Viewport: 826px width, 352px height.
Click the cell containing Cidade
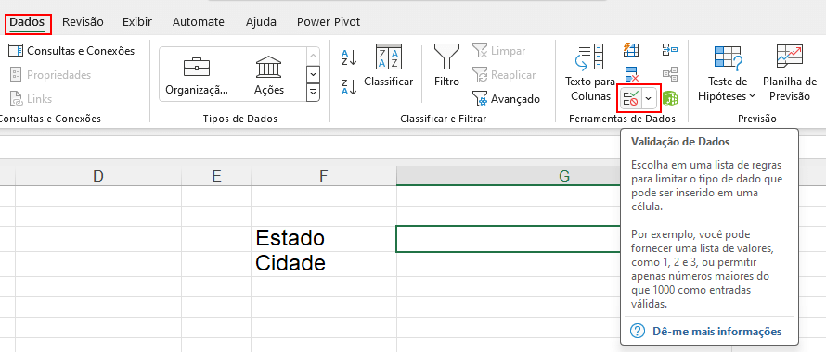324,264
